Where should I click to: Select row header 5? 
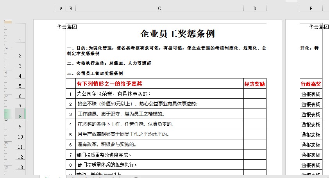point(20,86)
